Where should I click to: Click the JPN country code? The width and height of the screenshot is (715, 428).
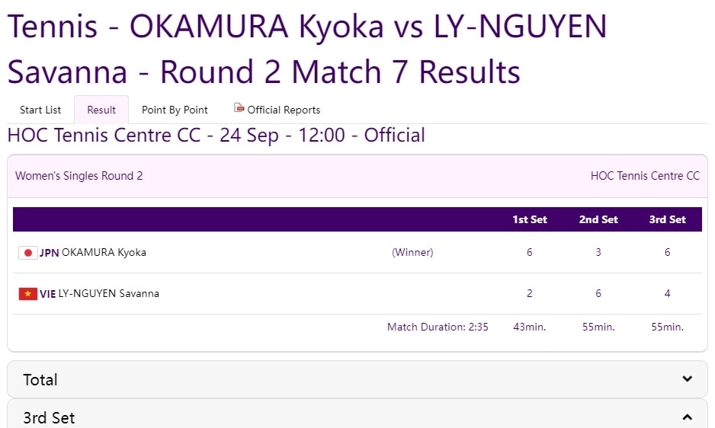click(x=50, y=253)
